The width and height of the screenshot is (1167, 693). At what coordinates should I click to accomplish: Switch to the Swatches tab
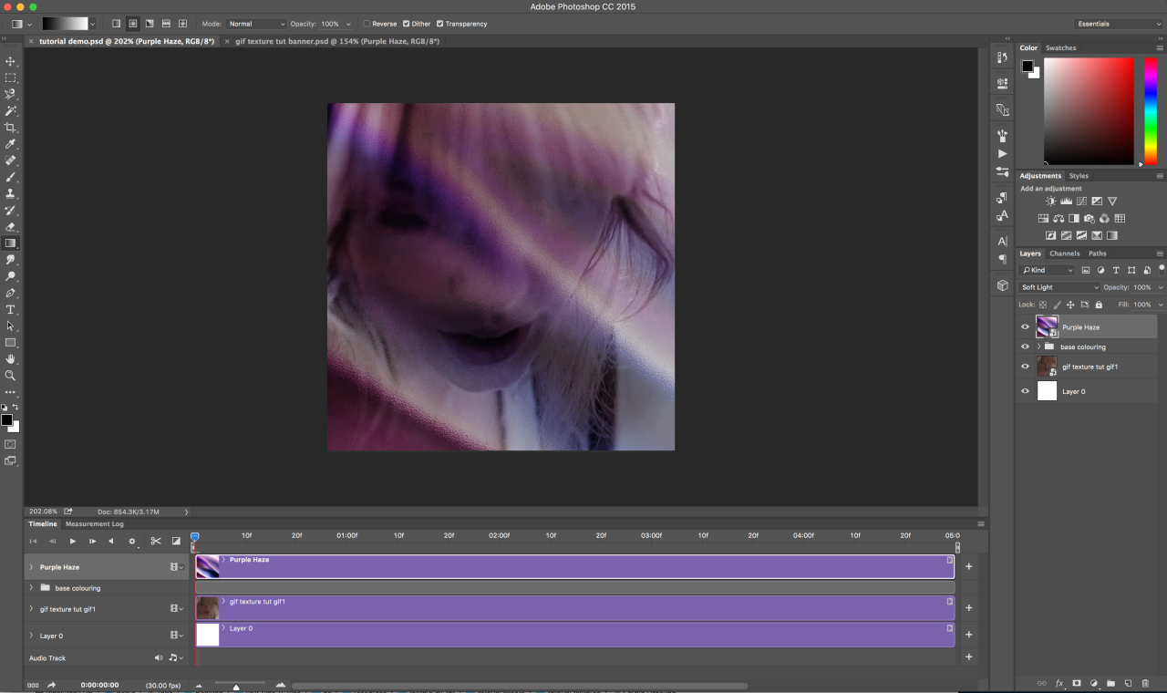click(1060, 47)
